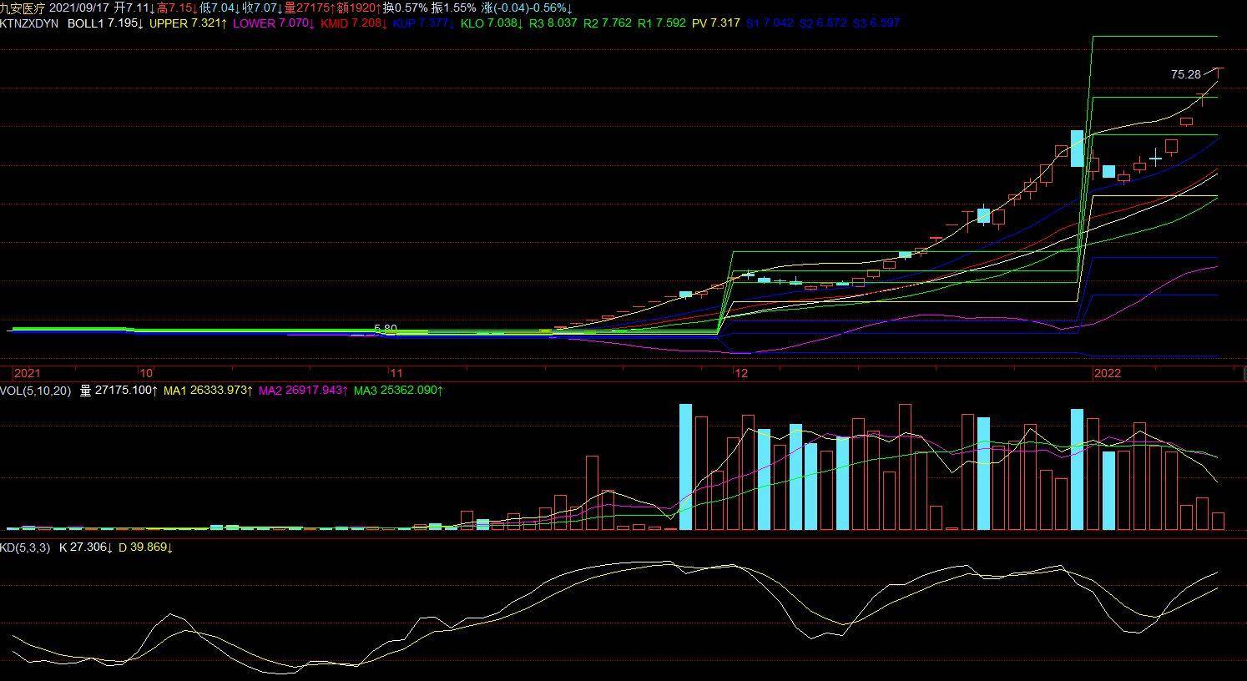The height and width of the screenshot is (681, 1247).
Task: Click the 2022 marker on time axis
Action: (1108, 374)
